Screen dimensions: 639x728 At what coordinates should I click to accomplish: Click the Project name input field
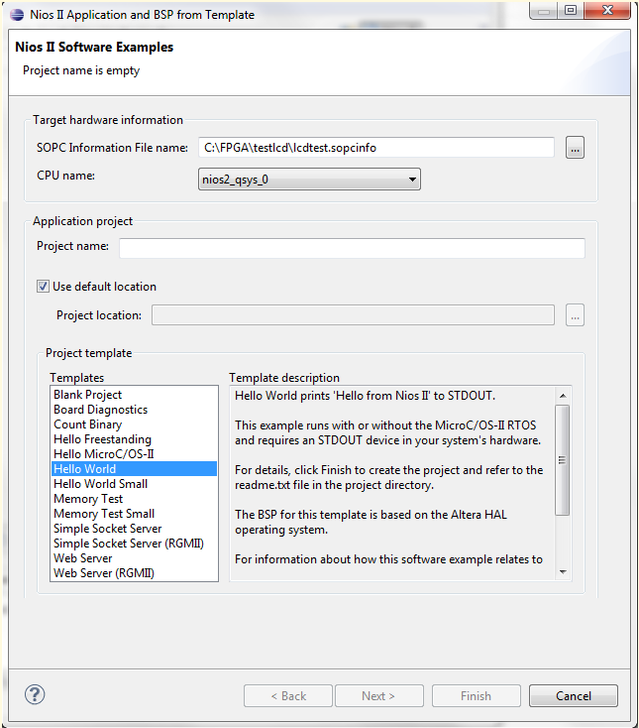(352, 248)
